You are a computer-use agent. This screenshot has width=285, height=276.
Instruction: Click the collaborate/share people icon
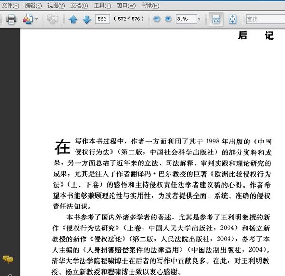(28, 19)
